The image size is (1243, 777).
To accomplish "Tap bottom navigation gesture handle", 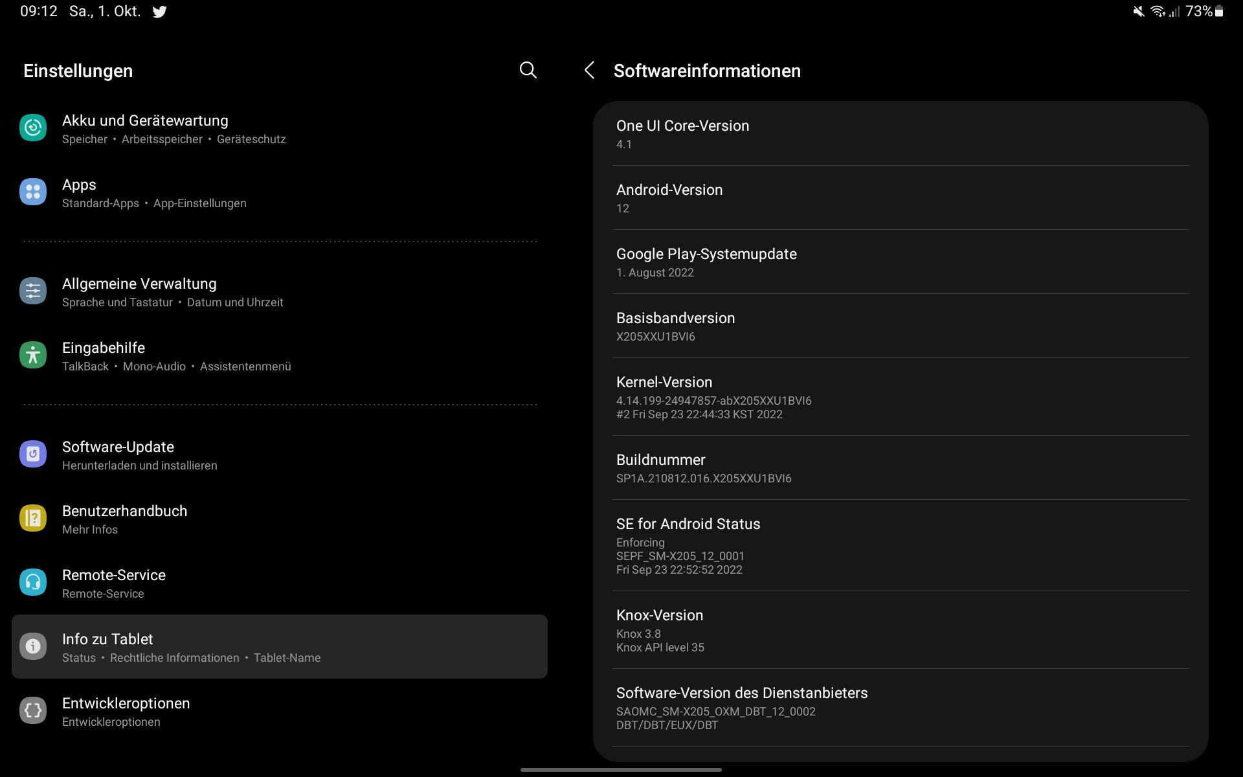I will coord(621,770).
